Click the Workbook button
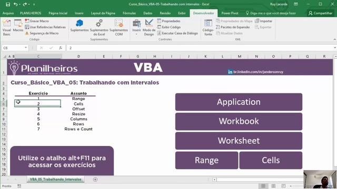 (x=239, y=121)
